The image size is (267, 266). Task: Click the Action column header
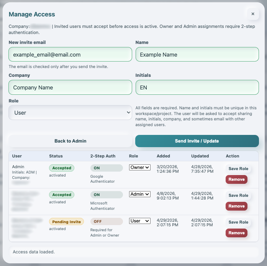233,156
